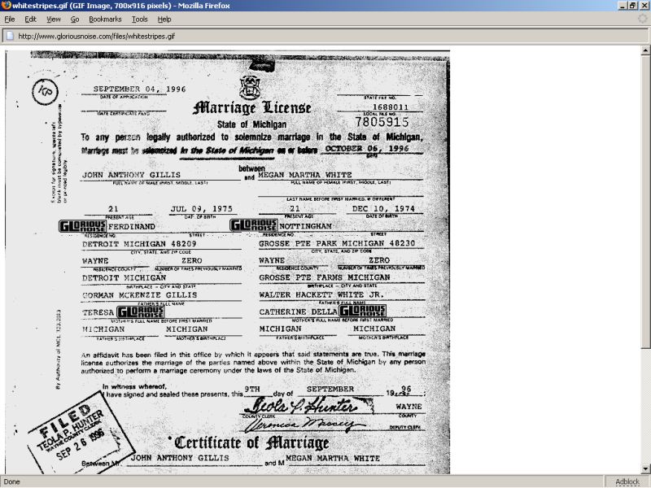Minimize the Firefox window
Image resolution: width=651 pixels, height=488 pixels.
click(623, 6)
